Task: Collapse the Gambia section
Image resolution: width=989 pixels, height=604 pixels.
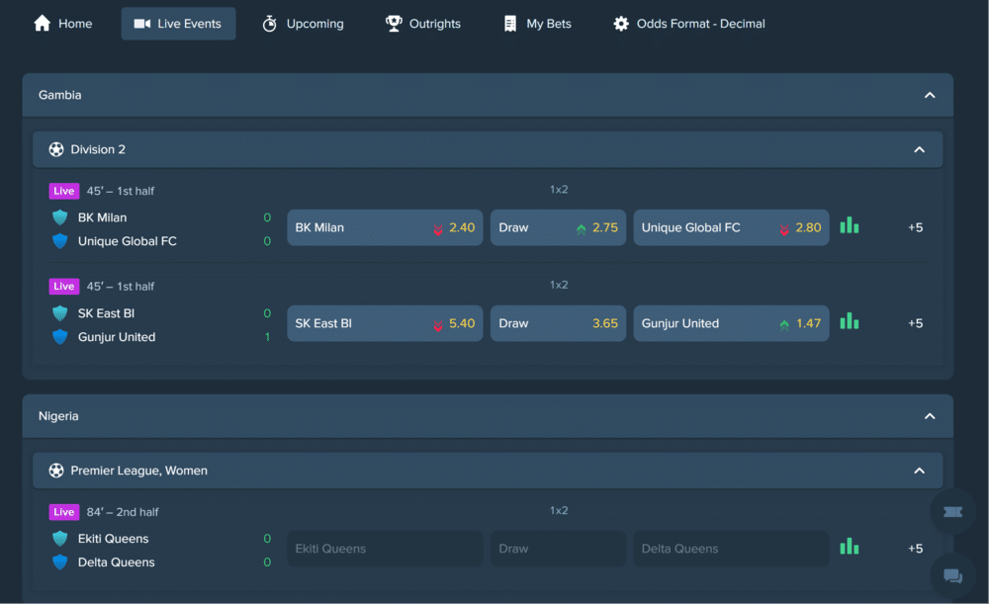Action: tap(929, 95)
